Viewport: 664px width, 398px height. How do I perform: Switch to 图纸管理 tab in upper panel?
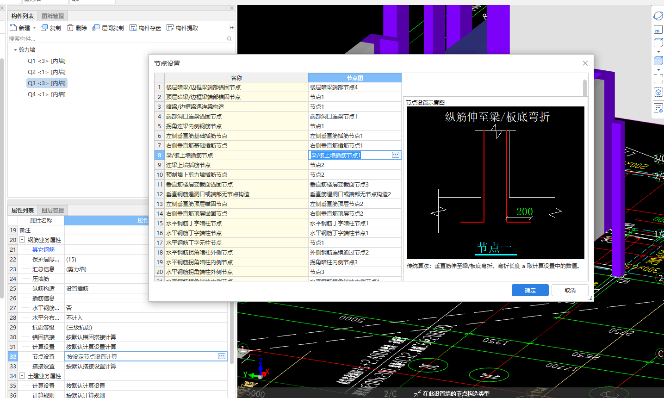(x=53, y=16)
